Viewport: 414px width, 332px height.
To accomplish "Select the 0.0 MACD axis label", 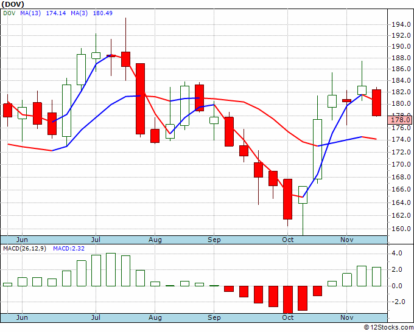I will [397, 286].
